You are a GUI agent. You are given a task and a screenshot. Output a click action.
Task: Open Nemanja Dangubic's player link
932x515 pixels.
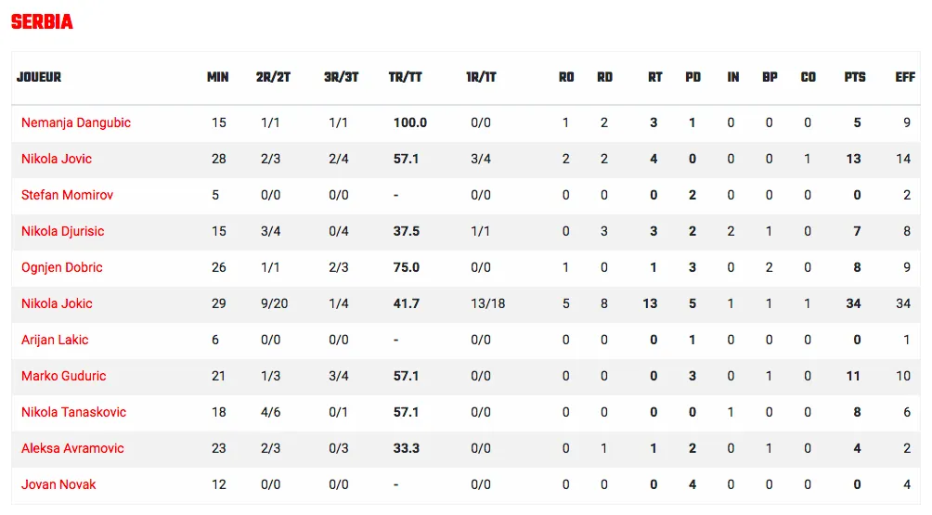click(x=75, y=123)
